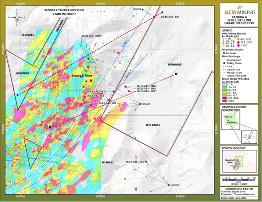Click the Drilling Station legend symbol
This screenshot has height=202, width=262.
(224, 63)
